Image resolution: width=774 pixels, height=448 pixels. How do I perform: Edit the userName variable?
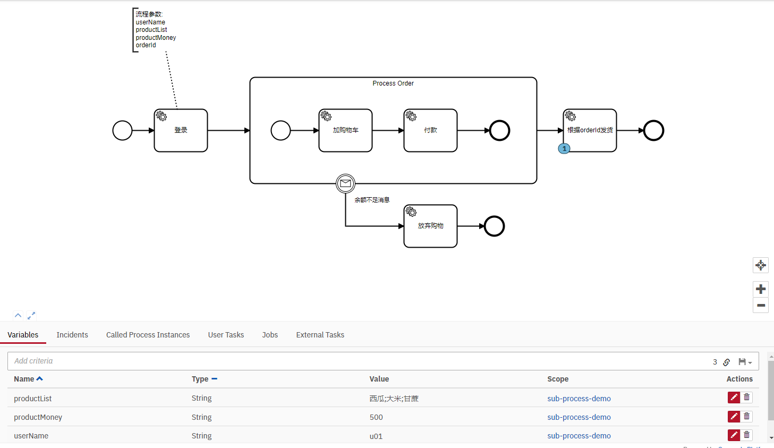click(x=734, y=435)
